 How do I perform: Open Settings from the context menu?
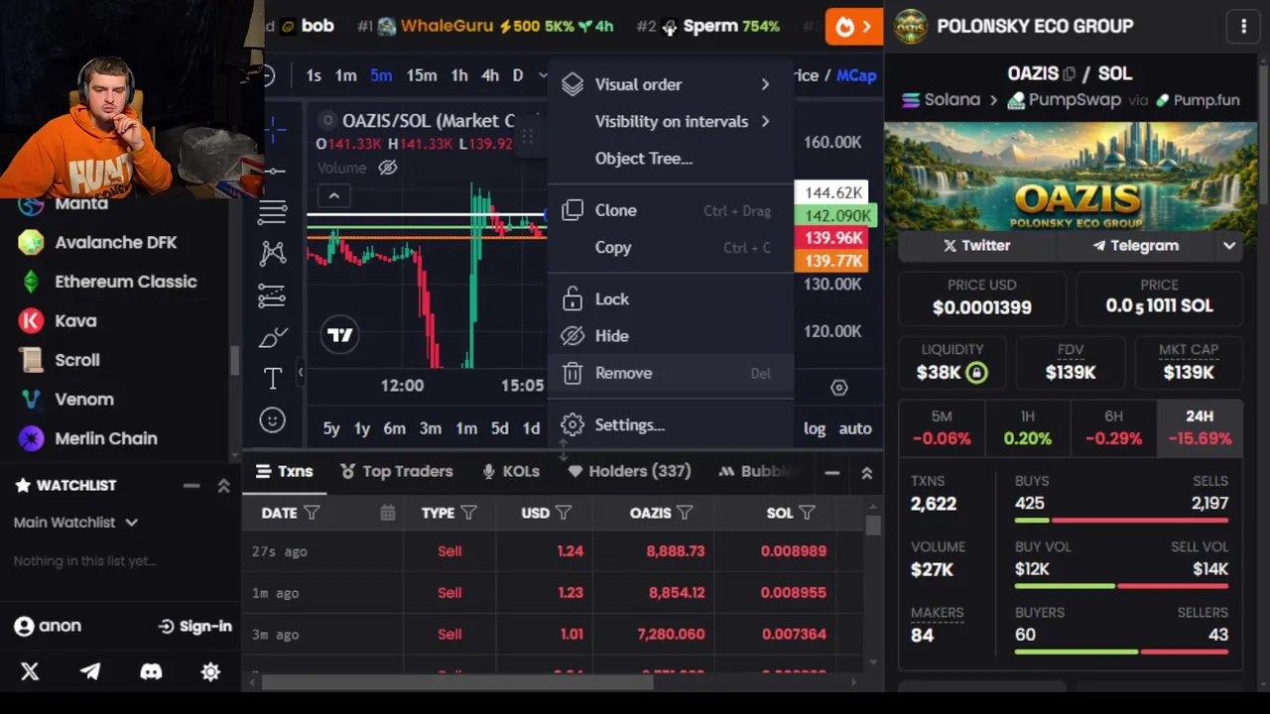click(670, 424)
